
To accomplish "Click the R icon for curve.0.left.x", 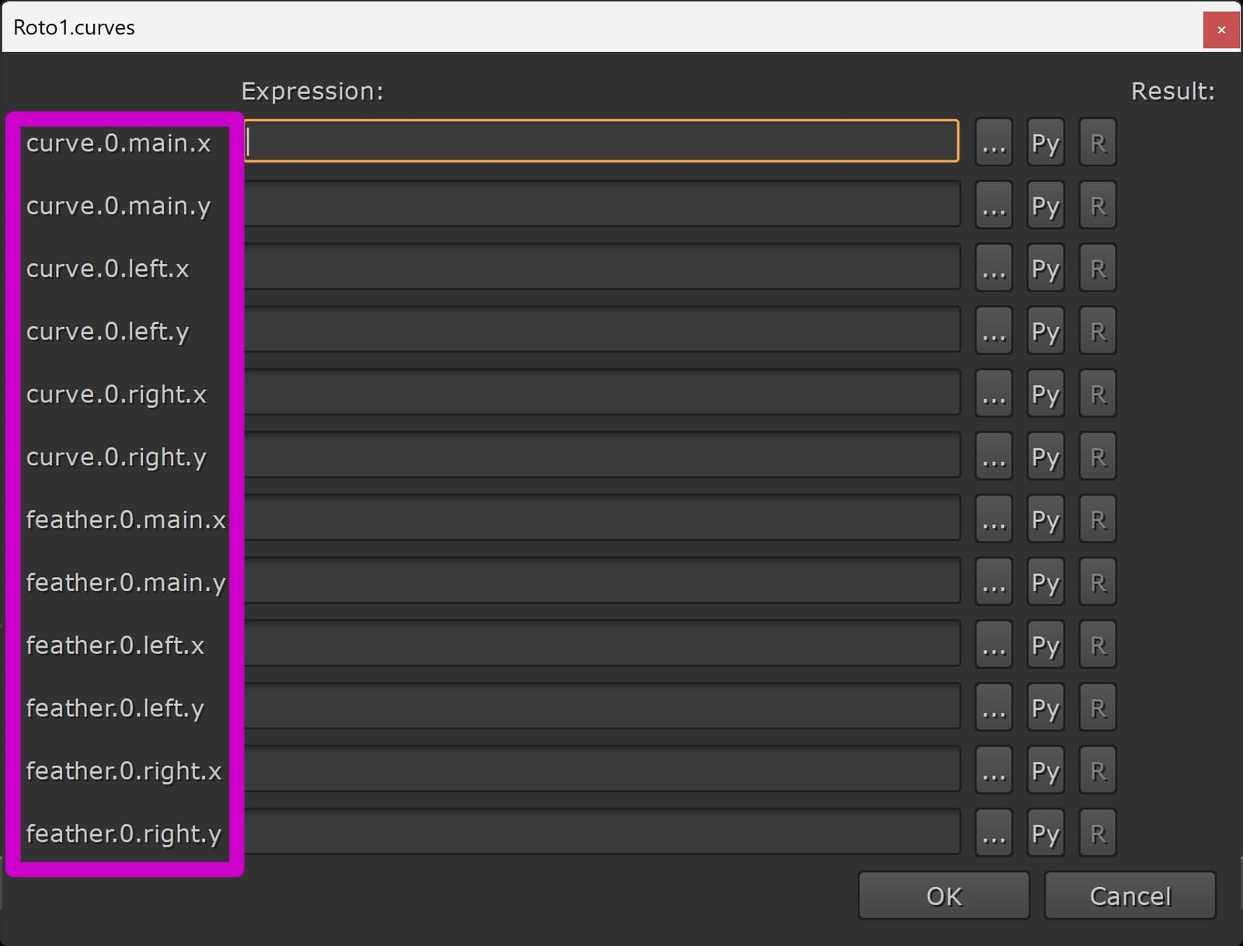I will [x=1097, y=268].
